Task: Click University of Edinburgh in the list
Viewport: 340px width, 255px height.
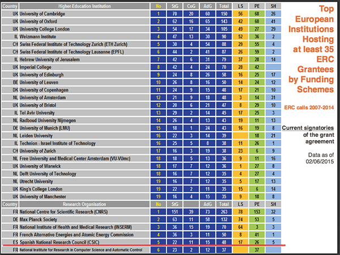Action: tap(41, 75)
